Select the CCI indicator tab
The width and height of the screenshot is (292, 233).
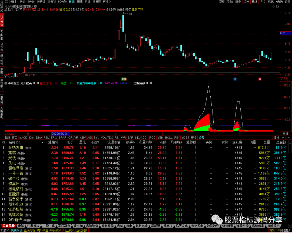click(145, 137)
